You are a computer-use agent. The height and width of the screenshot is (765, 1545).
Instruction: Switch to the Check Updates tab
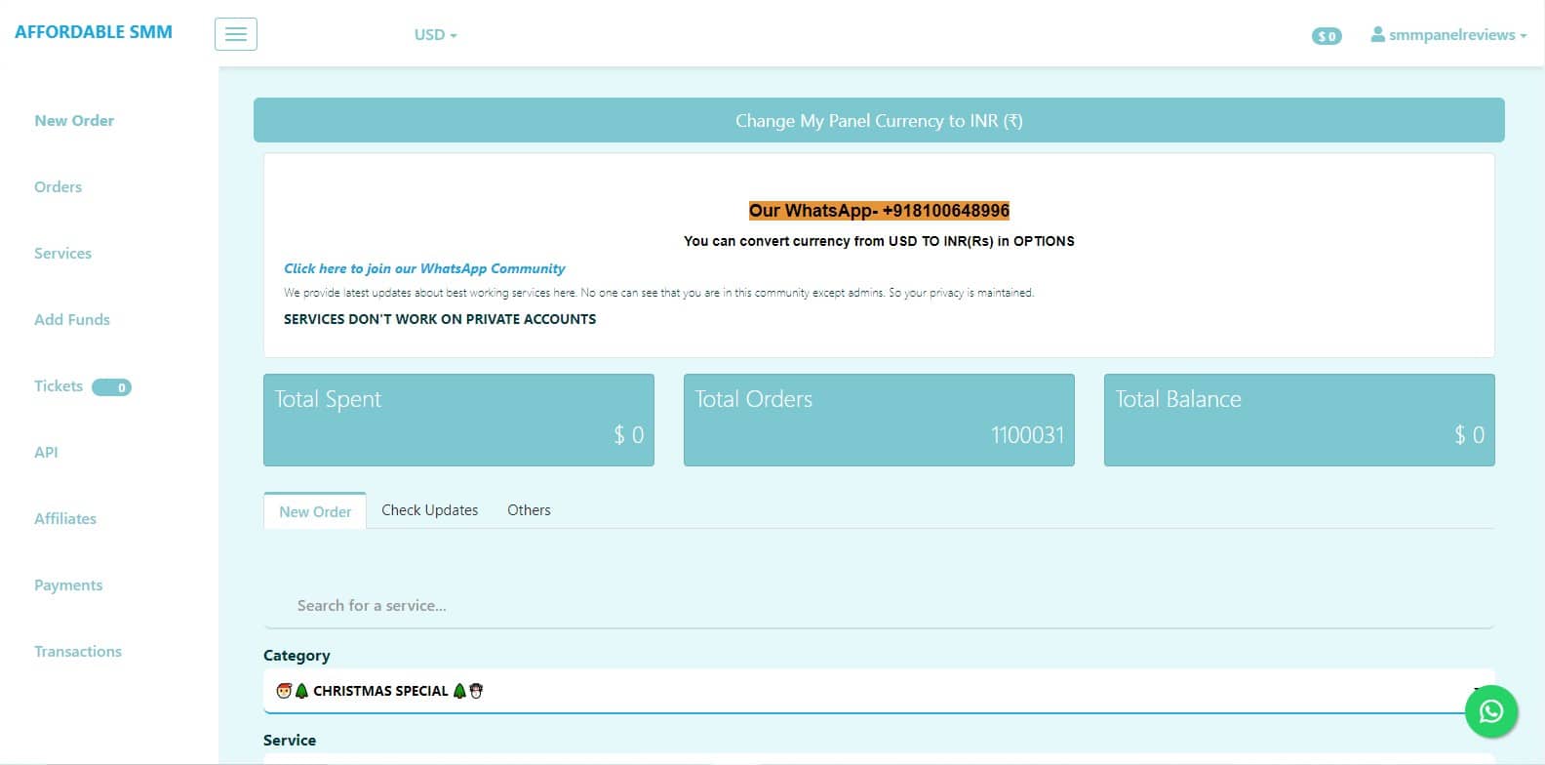coord(429,510)
